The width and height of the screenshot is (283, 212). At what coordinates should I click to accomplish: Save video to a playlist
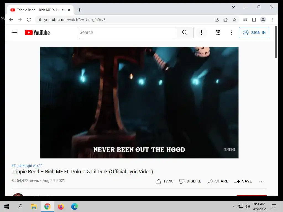pyautogui.click(x=243, y=181)
